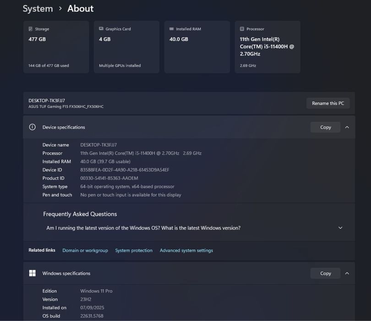Screen dimensions: 371x321
Task: Copy the Device specifications
Action: (x=325, y=127)
